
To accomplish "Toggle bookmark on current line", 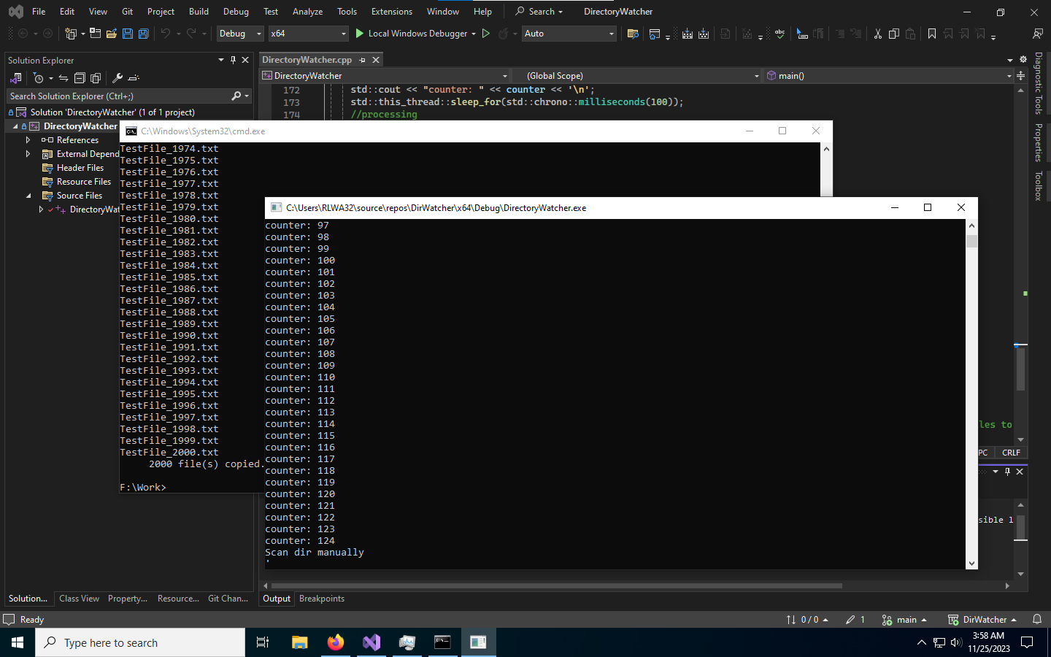I will point(932,34).
